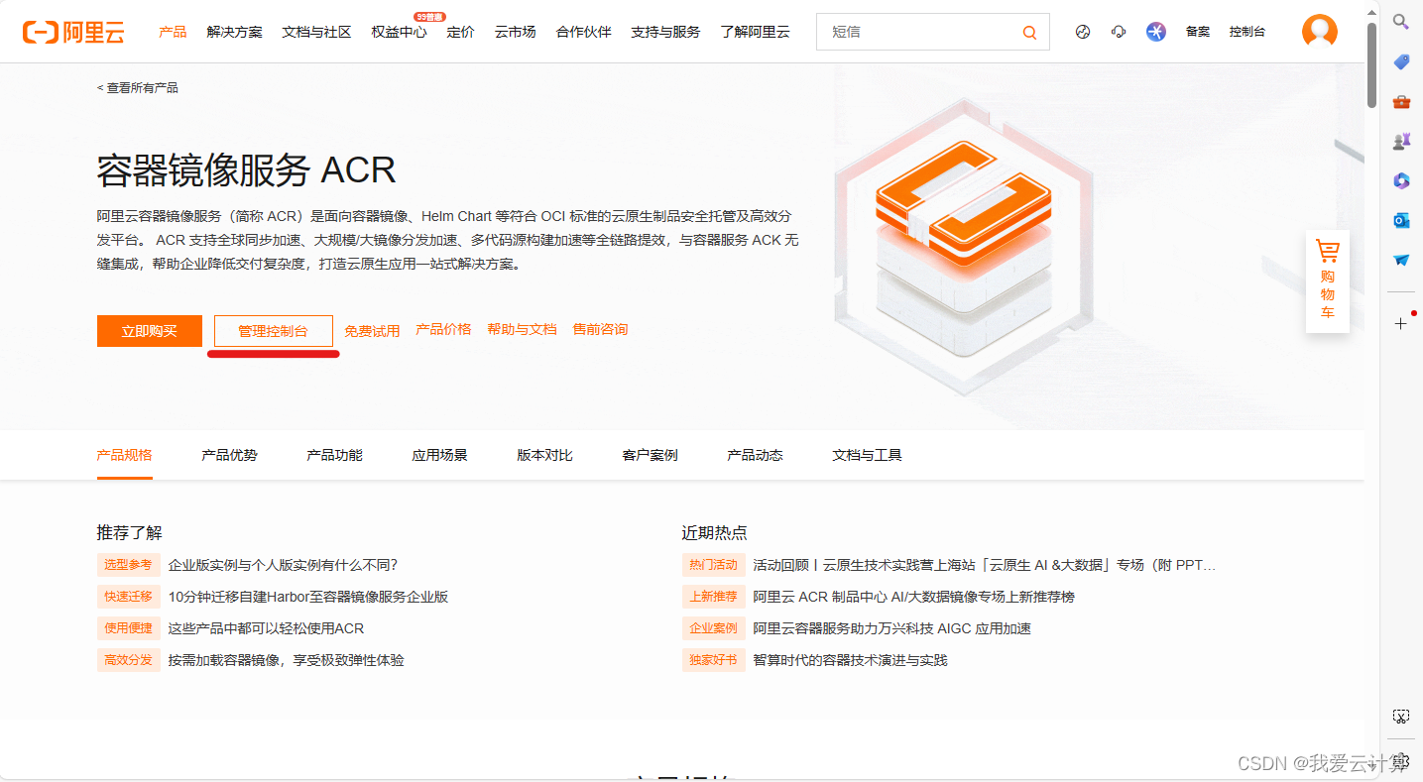Click the 高效分发 tag
The height and width of the screenshot is (782, 1423).
(x=129, y=660)
